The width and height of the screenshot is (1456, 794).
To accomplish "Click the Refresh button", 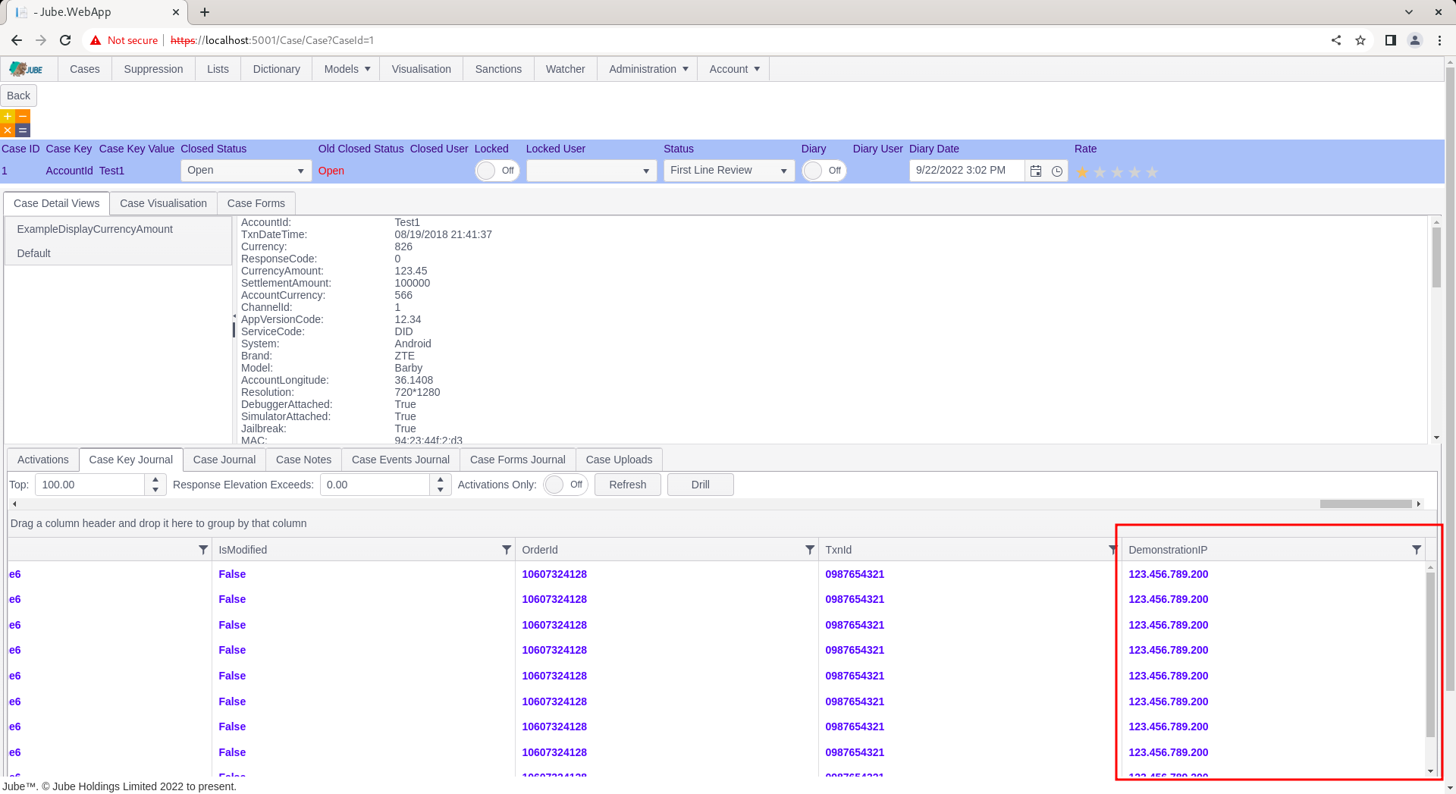I will coord(628,485).
